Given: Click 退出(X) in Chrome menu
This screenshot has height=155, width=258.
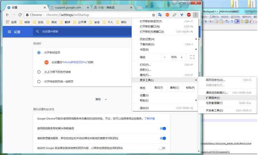Looking at the screenshot, I should tap(165, 108).
